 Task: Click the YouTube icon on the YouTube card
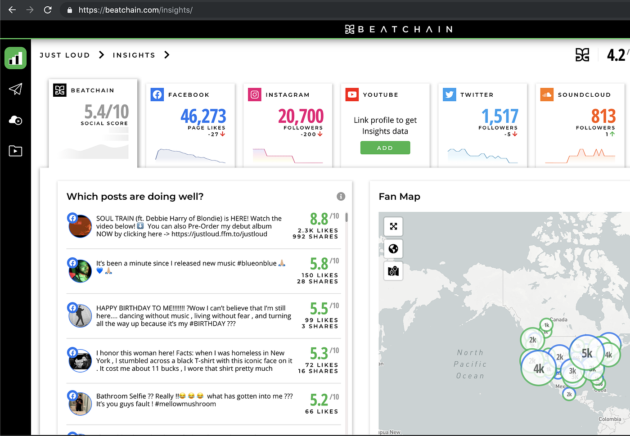tap(352, 94)
